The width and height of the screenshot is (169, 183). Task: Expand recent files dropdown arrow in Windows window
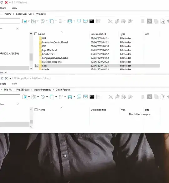pyautogui.click(x=38, y=21)
